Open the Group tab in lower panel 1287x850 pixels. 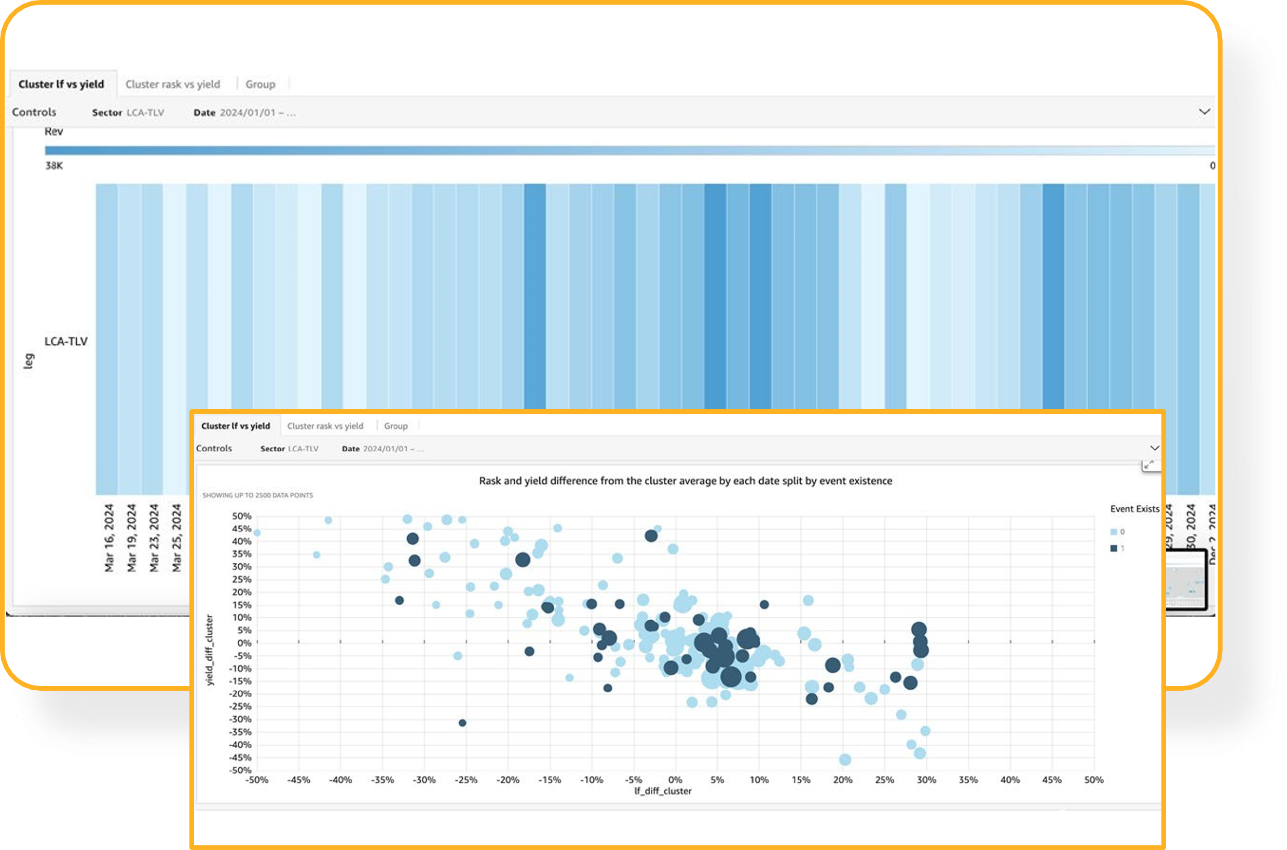click(396, 426)
